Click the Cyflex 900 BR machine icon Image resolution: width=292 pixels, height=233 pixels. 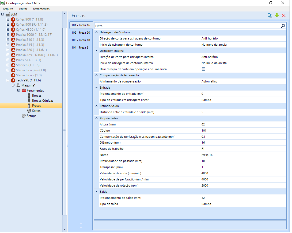point(13,25)
